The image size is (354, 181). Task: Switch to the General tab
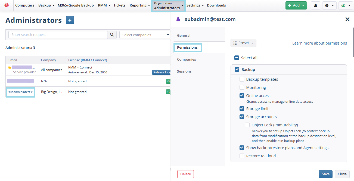pos(184,35)
